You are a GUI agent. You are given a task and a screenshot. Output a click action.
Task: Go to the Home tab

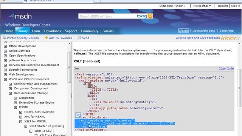(9, 31)
